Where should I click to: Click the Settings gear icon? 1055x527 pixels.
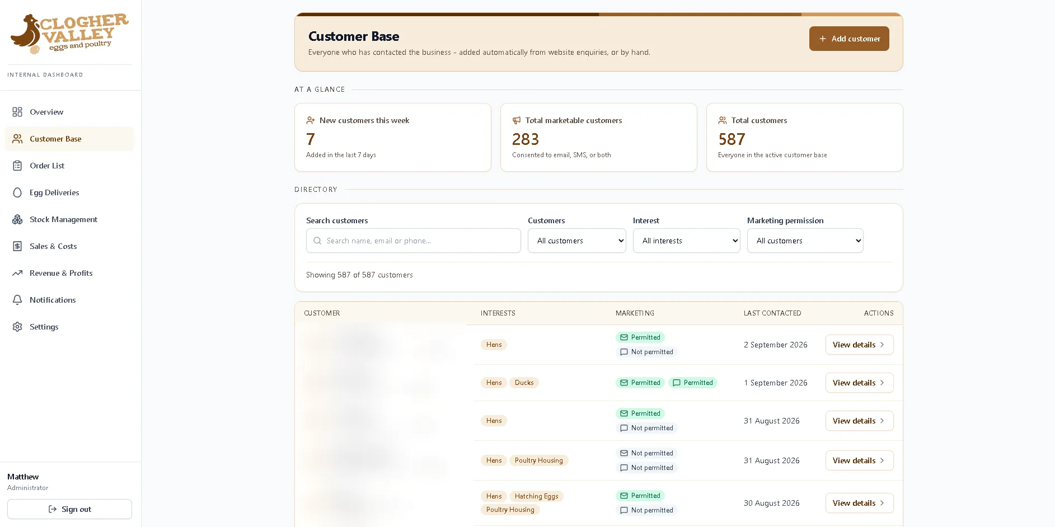[17, 327]
